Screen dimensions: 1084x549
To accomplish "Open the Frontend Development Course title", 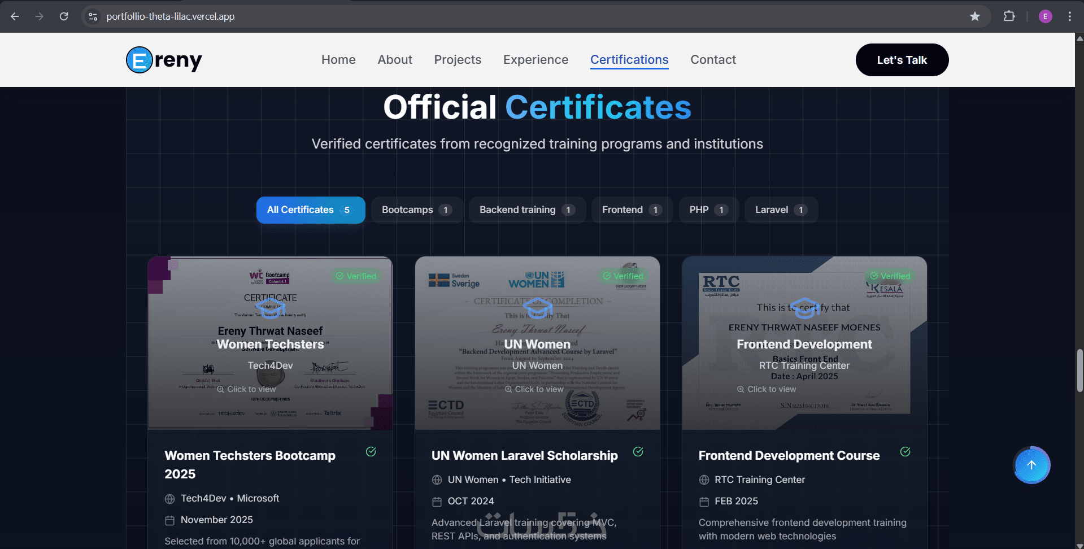I will 789,456.
